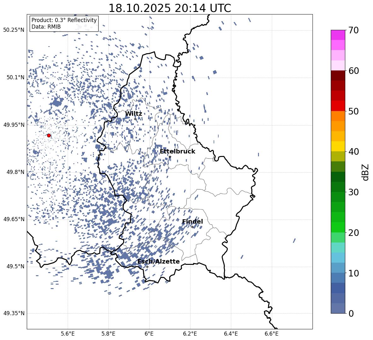Click the Findel city label
The width and height of the screenshot is (373, 340).
192,221
